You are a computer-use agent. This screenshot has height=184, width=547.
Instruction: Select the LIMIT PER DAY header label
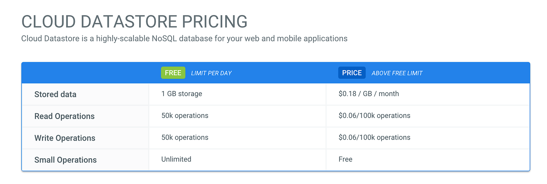coord(211,73)
